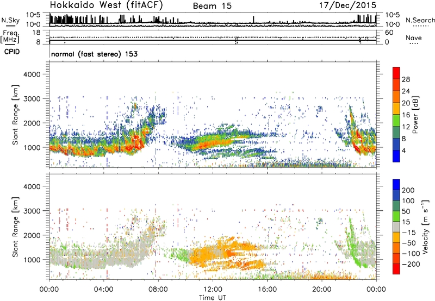The image size is (435, 301).
Task: Click the '18' frequency axis value
Action: coord(36,33)
